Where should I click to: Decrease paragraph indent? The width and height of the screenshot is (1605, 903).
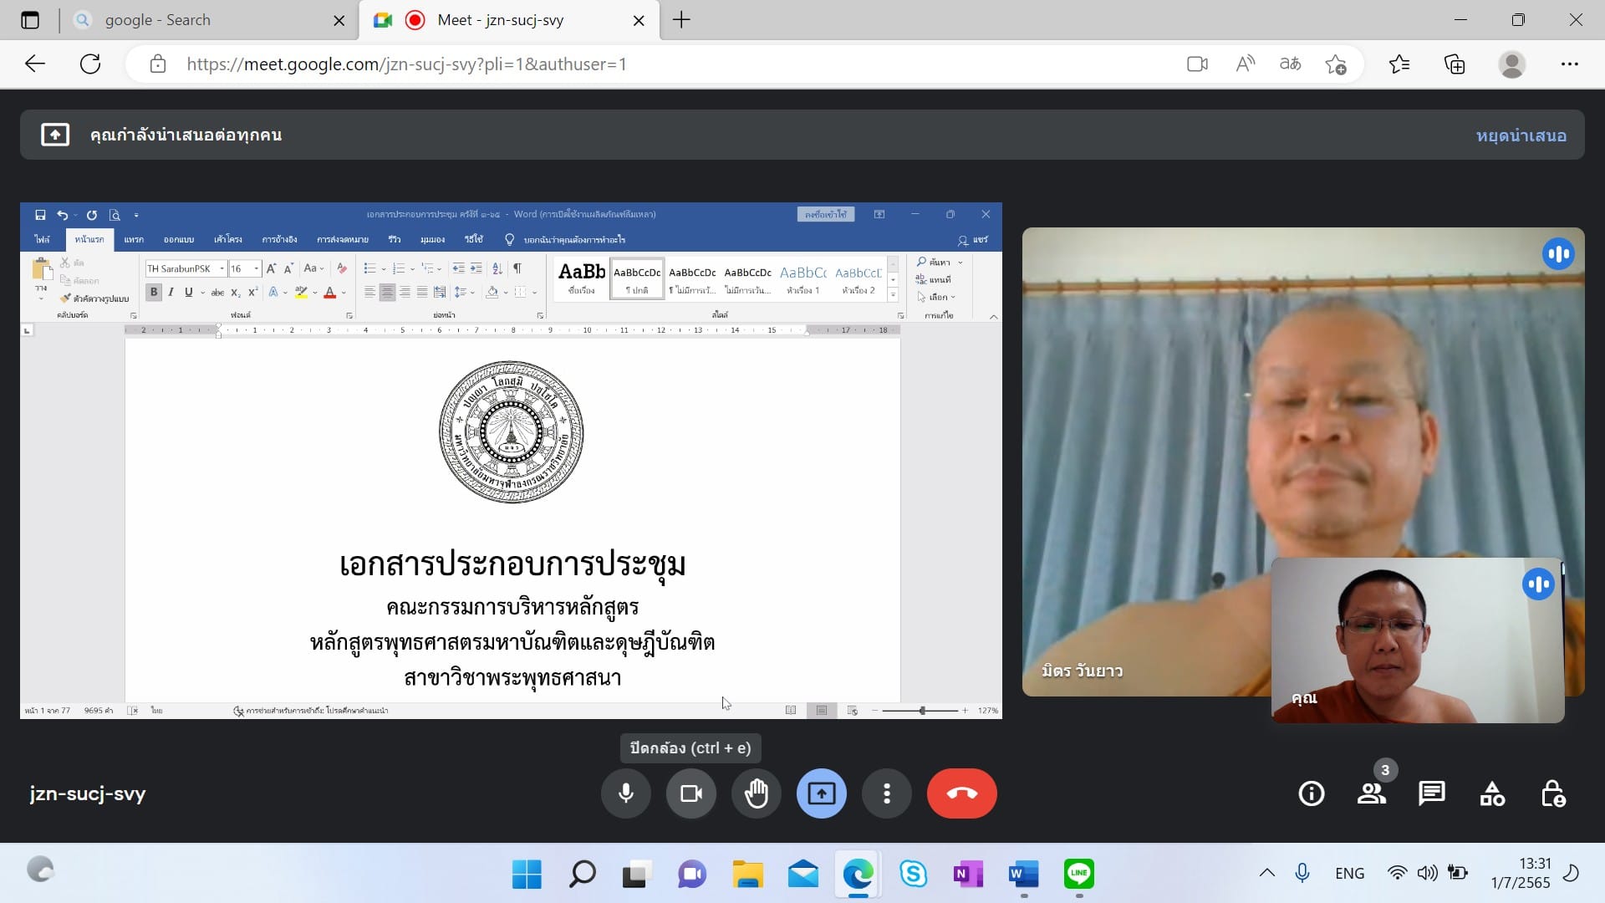point(458,268)
